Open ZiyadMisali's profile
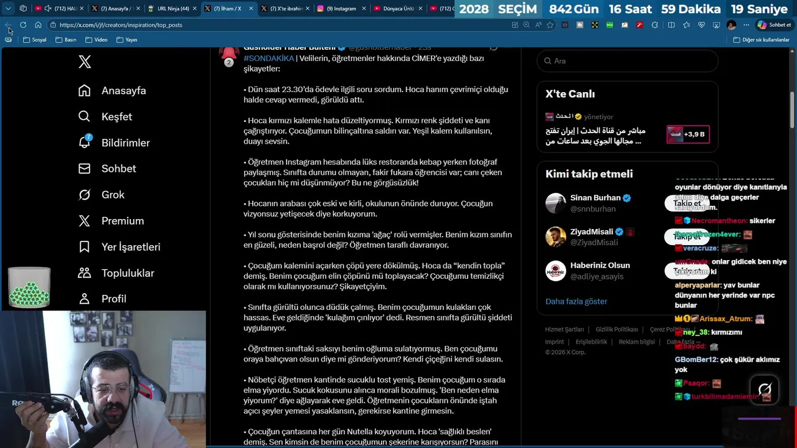 pyautogui.click(x=592, y=231)
